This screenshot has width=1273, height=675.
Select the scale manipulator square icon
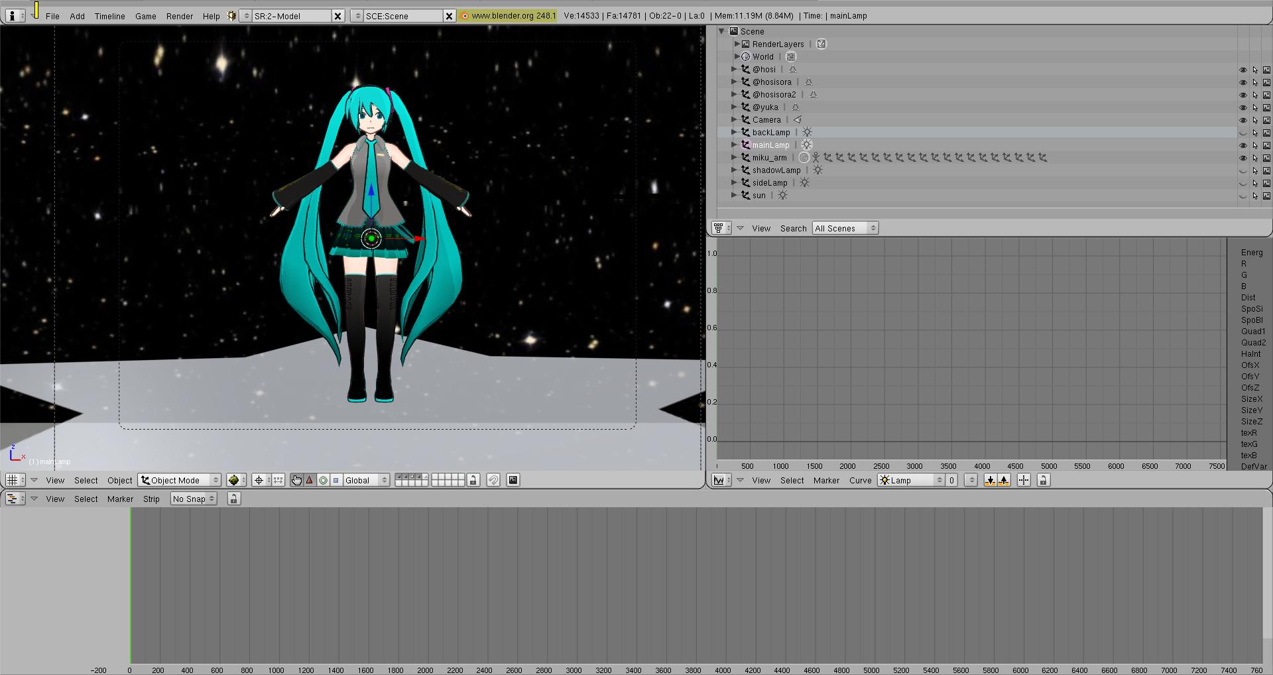pos(336,480)
